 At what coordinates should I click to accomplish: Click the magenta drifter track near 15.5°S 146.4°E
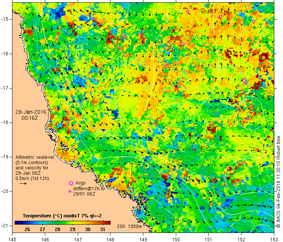pyautogui.click(x=57, y=37)
